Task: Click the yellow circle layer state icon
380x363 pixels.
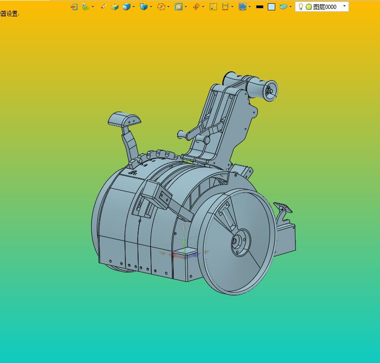Action: pyautogui.click(x=309, y=7)
